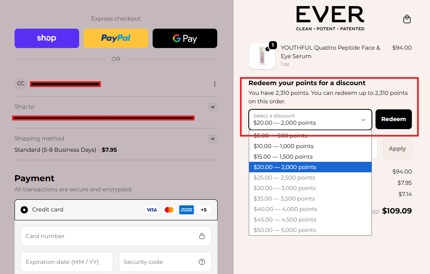
Task: Click the three-dot account options menu
Action: click(215, 84)
